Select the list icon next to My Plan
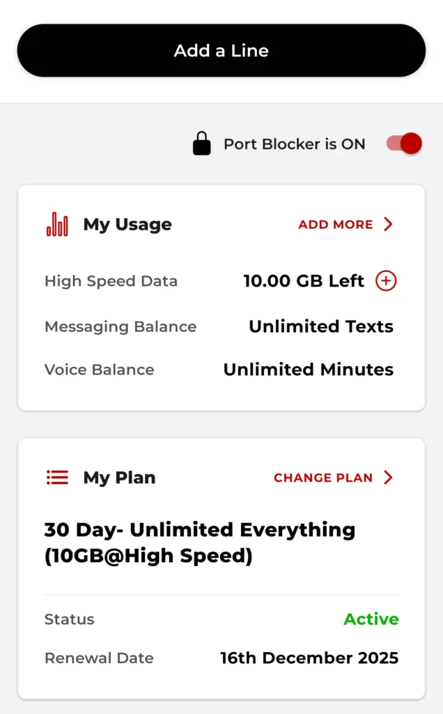The width and height of the screenshot is (443, 714). point(56,477)
